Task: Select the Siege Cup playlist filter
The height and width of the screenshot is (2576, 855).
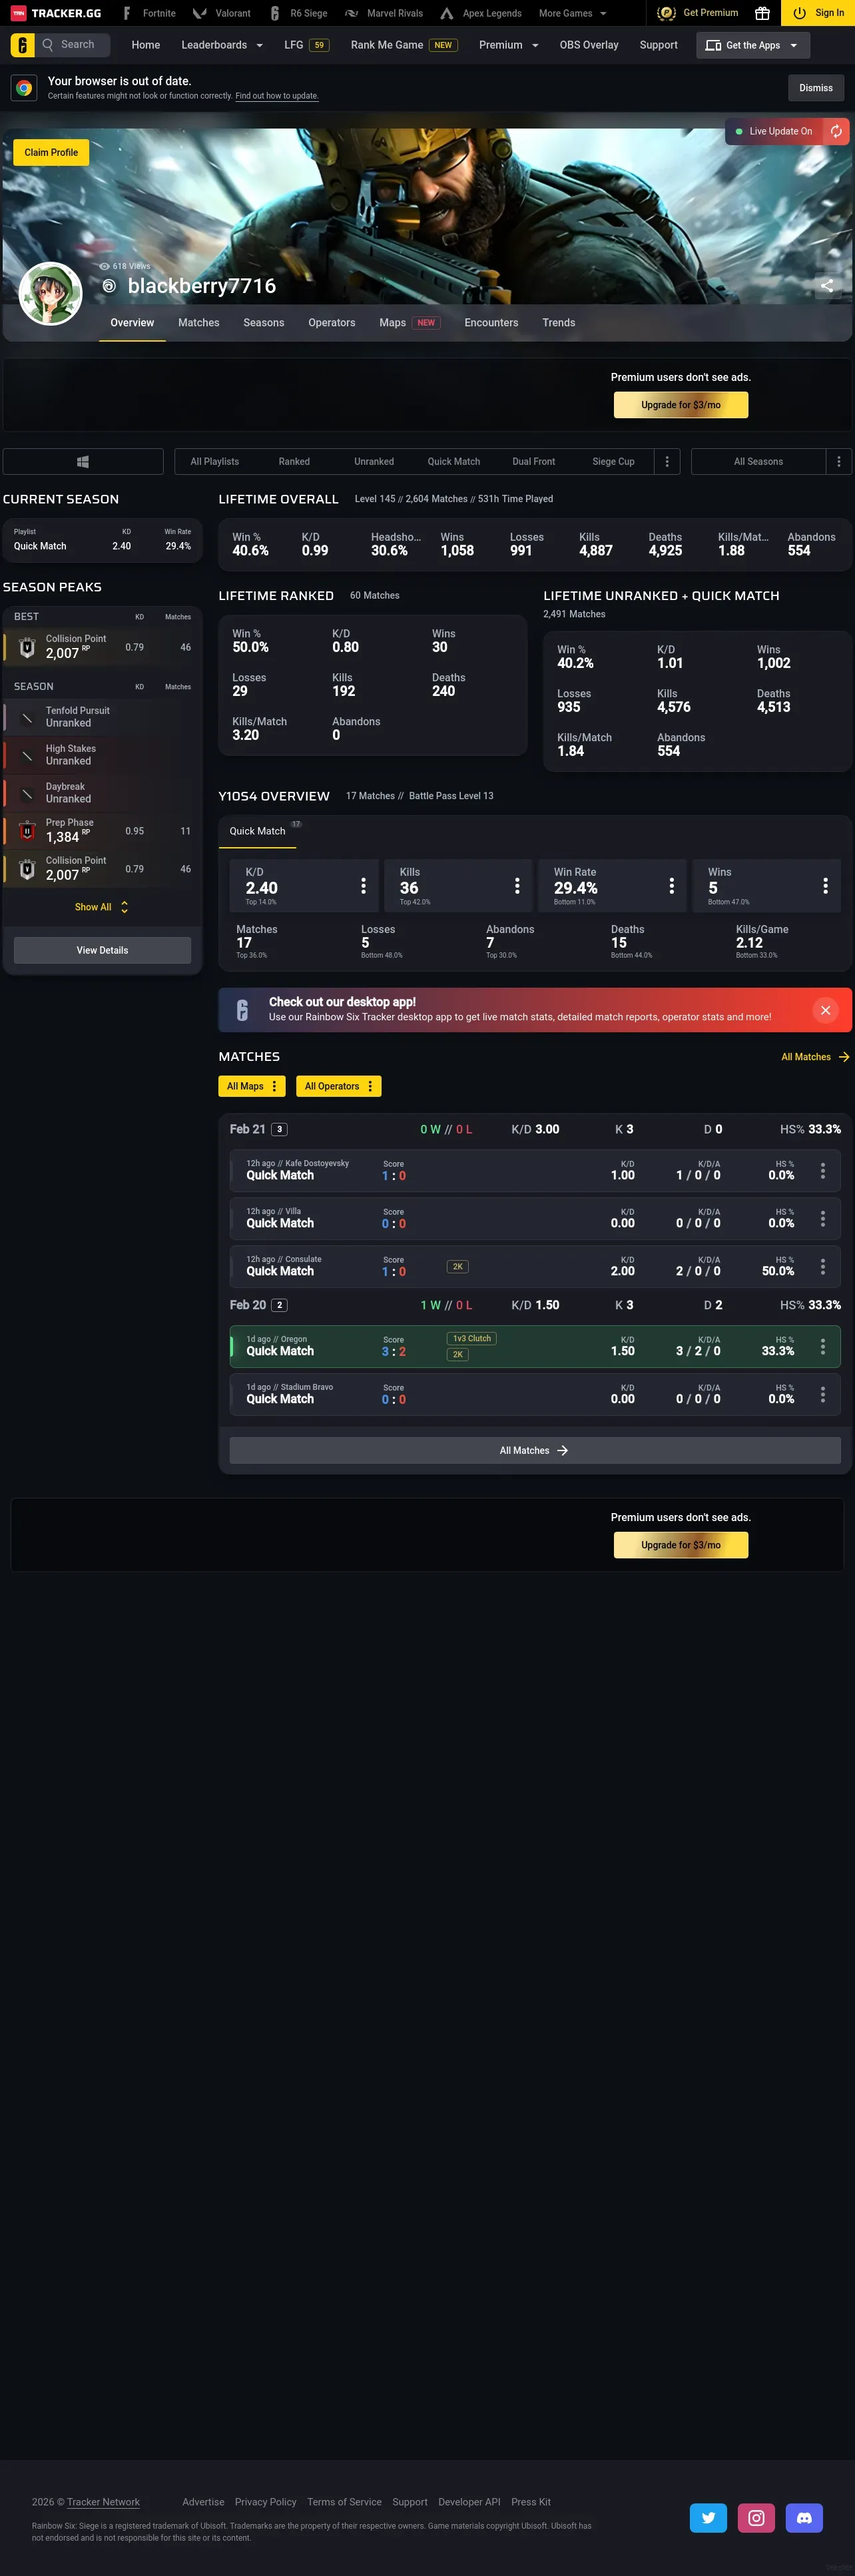Action: click(x=613, y=461)
